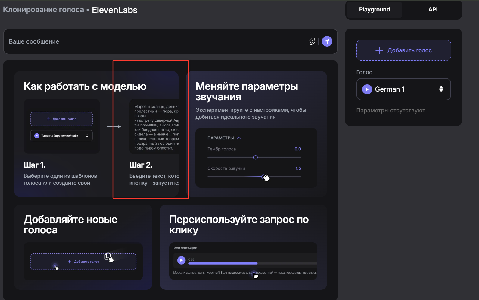Seek on the МОИ ГЕНЕРАЦИИ audio progress bar
This screenshot has width=479, height=300.
(253, 263)
